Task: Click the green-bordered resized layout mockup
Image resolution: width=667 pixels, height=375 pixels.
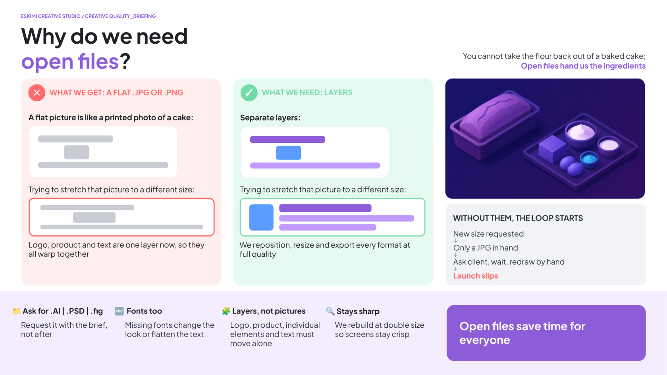Action: (333, 217)
